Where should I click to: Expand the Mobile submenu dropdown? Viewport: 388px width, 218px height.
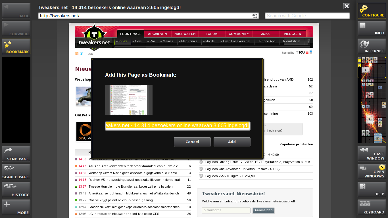204,41
